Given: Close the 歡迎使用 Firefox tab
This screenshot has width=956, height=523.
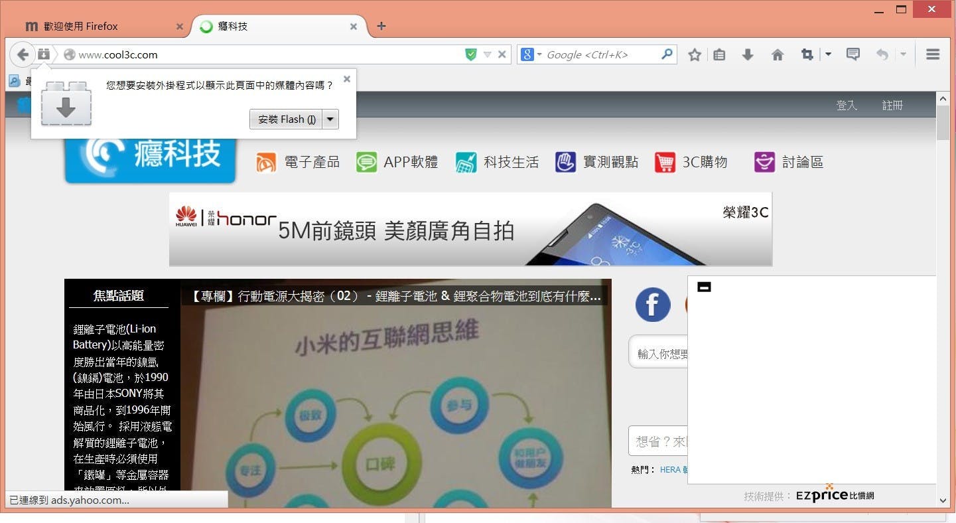Looking at the screenshot, I should (179, 27).
